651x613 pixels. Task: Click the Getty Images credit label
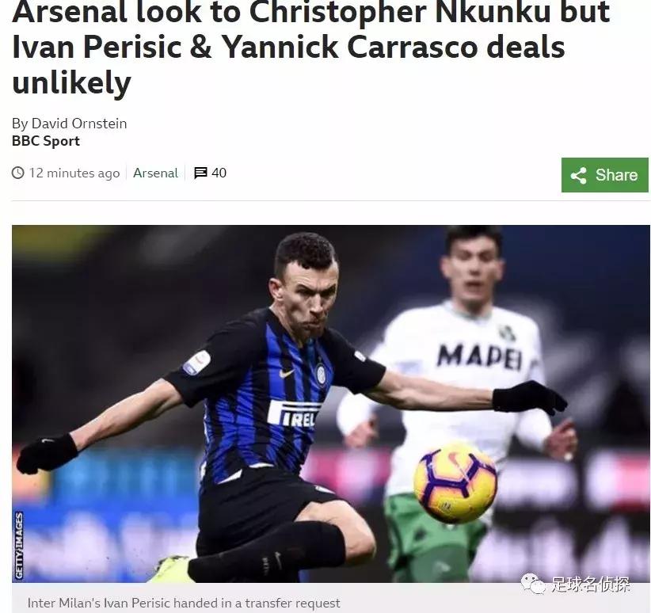(x=19, y=546)
